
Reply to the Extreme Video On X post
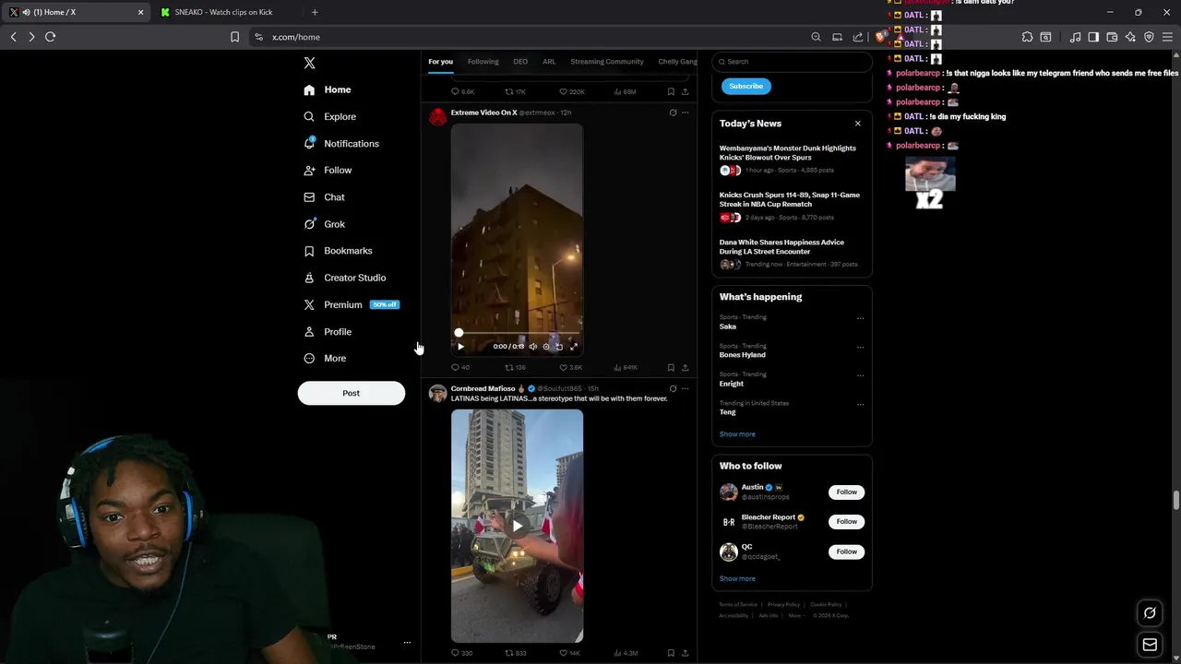click(459, 367)
